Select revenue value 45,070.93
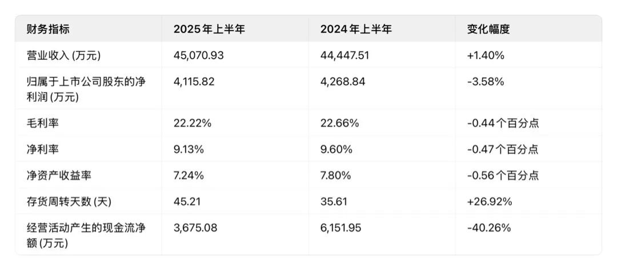617x269 pixels. pyautogui.click(x=199, y=56)
